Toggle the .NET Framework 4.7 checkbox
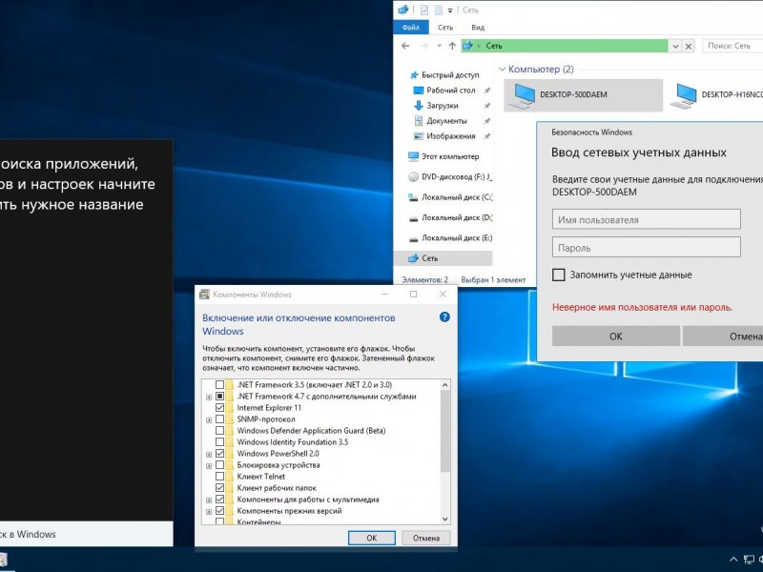The height and width of the screenshot is (572, 763). (x=220, y=397)
